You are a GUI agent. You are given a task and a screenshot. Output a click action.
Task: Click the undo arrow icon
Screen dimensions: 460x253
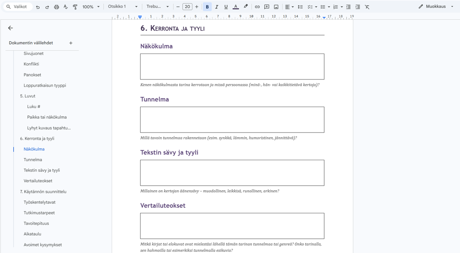pyautogui.click(x=38, y=7)
